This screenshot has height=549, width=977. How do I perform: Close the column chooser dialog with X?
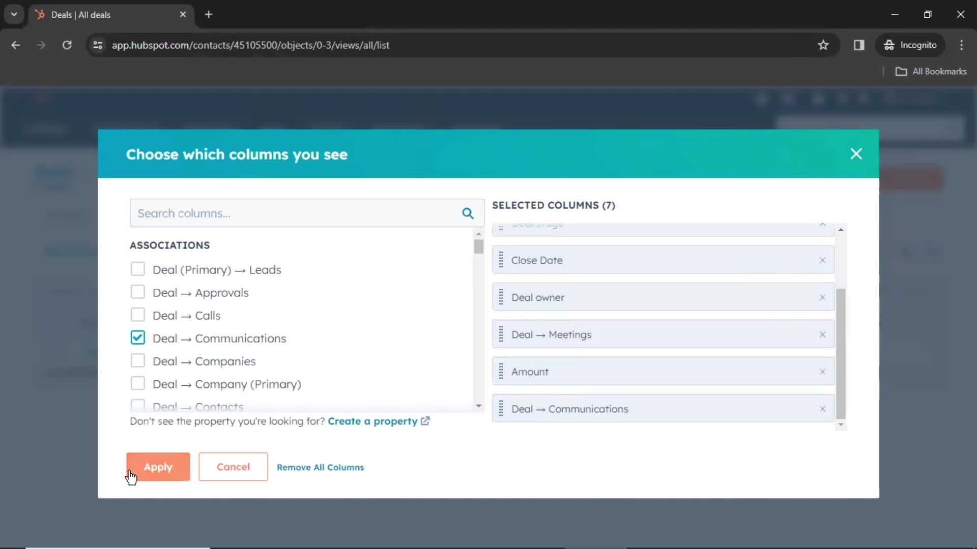coord(856,154)
